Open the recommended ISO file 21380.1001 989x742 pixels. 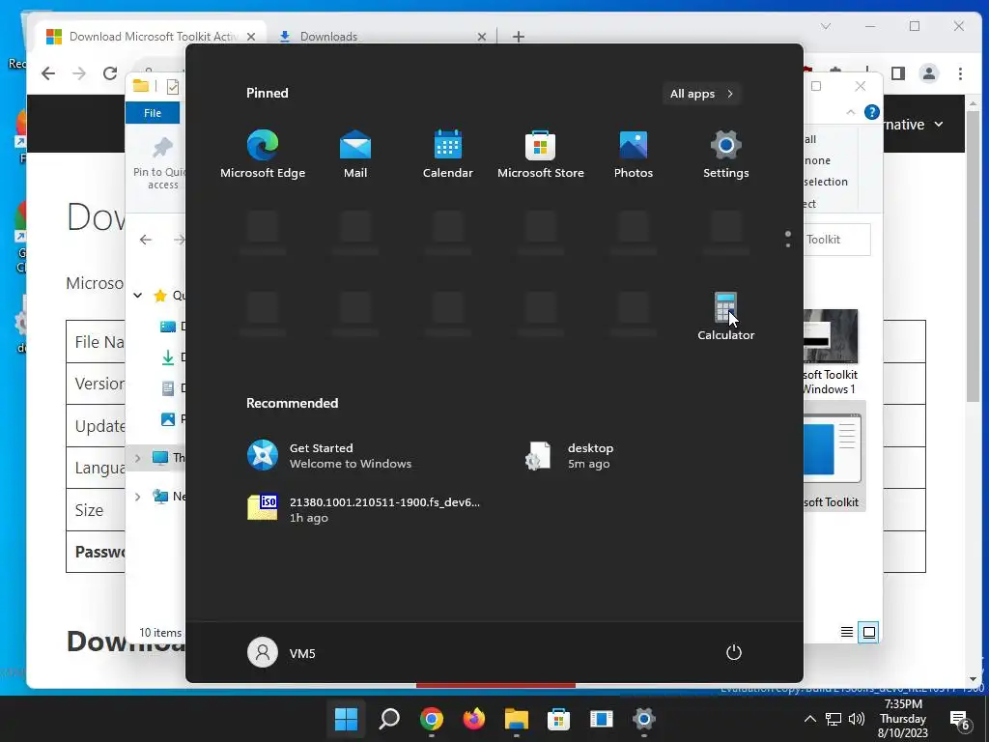click(363, 509)
